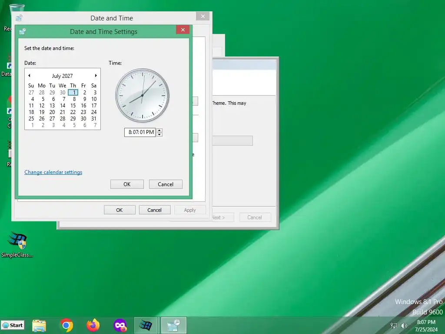
Task: Click the 8:07:01 PM time field
Action: tap(140, 132)
